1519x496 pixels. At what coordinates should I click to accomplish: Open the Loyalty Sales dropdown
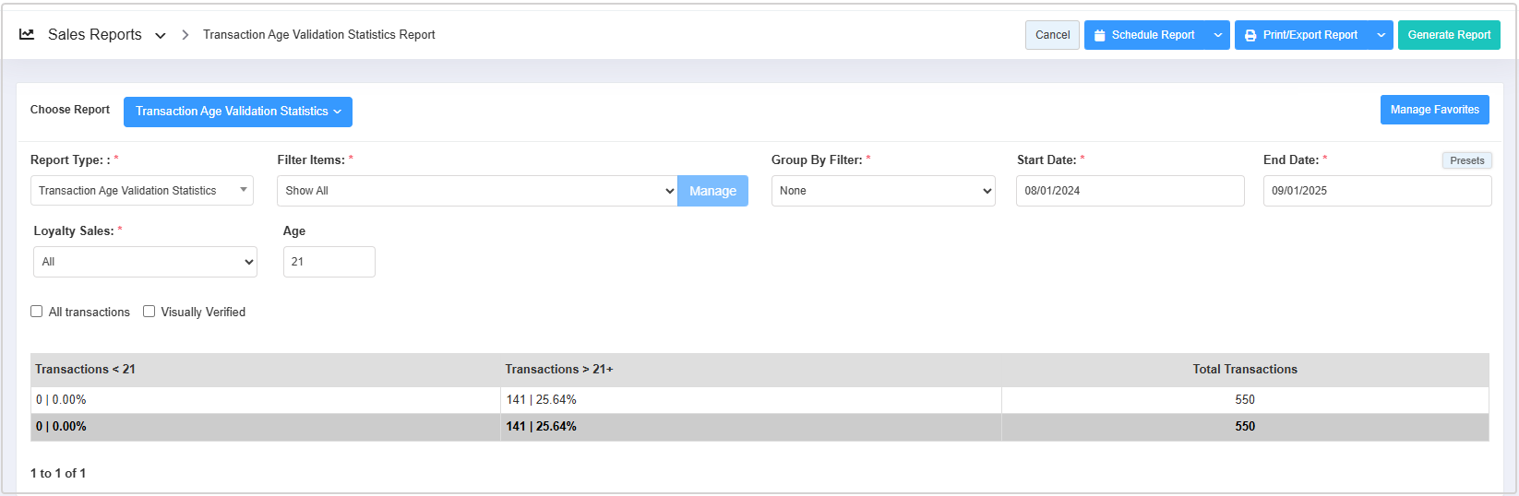coord(145,262)
